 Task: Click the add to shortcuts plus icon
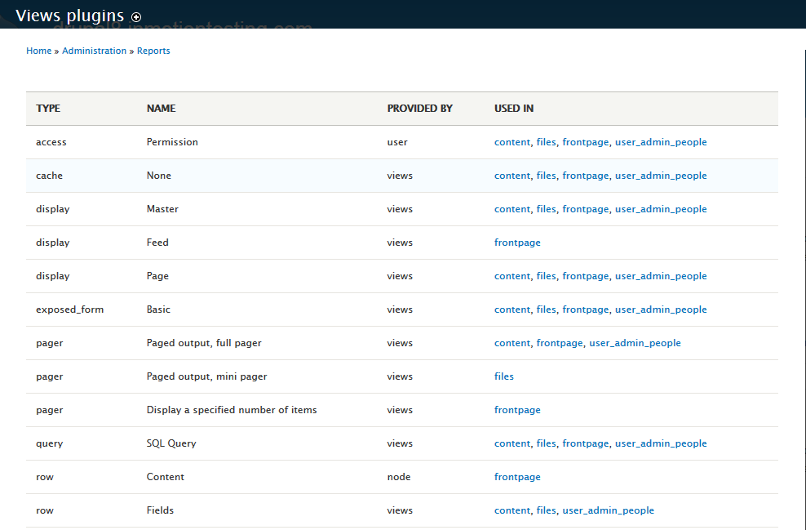(x=136, y=17)
